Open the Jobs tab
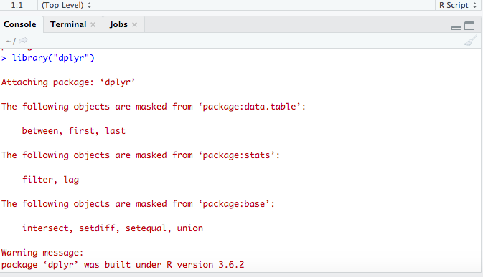 click(118, 24)
